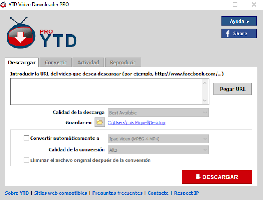
Task: Click the YTD PRO logo
Action: tap(42, 33)
